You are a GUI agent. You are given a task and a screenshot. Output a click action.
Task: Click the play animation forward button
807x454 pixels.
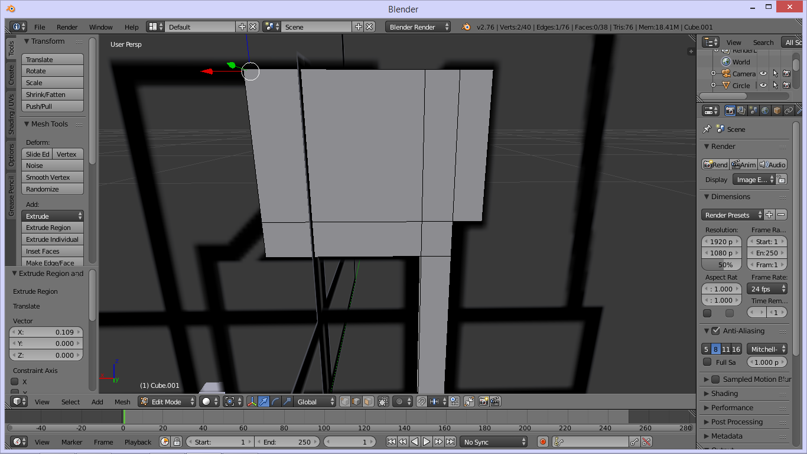(x=427, y=442)
